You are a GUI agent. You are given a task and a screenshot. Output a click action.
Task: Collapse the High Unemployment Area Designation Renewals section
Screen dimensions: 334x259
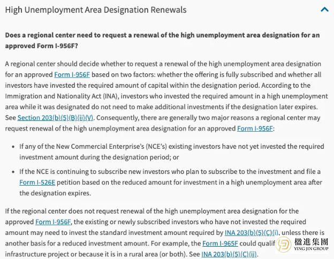(x=324, y=10)
